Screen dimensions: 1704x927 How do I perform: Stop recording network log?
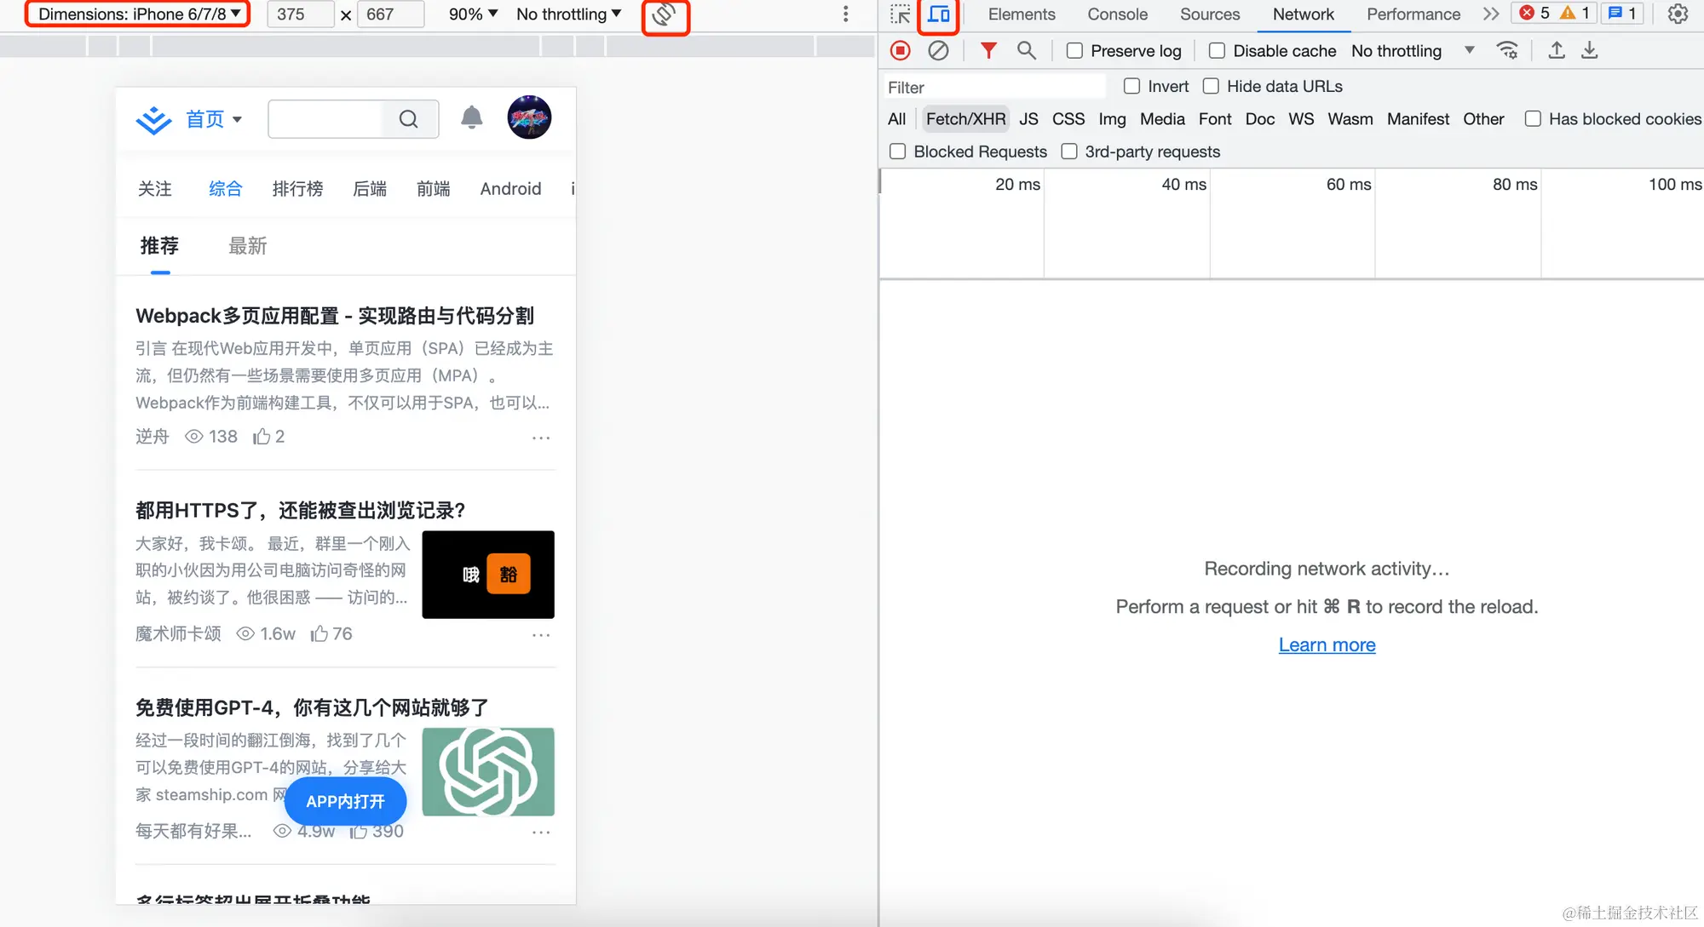(901, 51)
